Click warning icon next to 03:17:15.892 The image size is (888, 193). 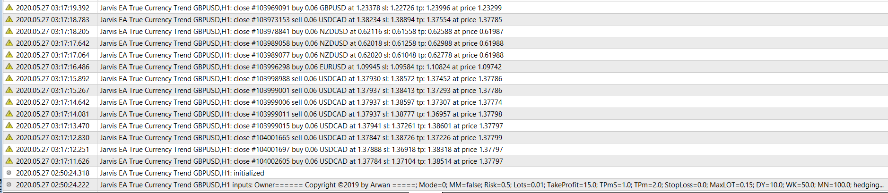[x=9, y=78]
